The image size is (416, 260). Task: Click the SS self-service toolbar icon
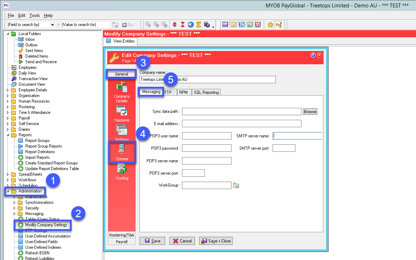point(258,25)
